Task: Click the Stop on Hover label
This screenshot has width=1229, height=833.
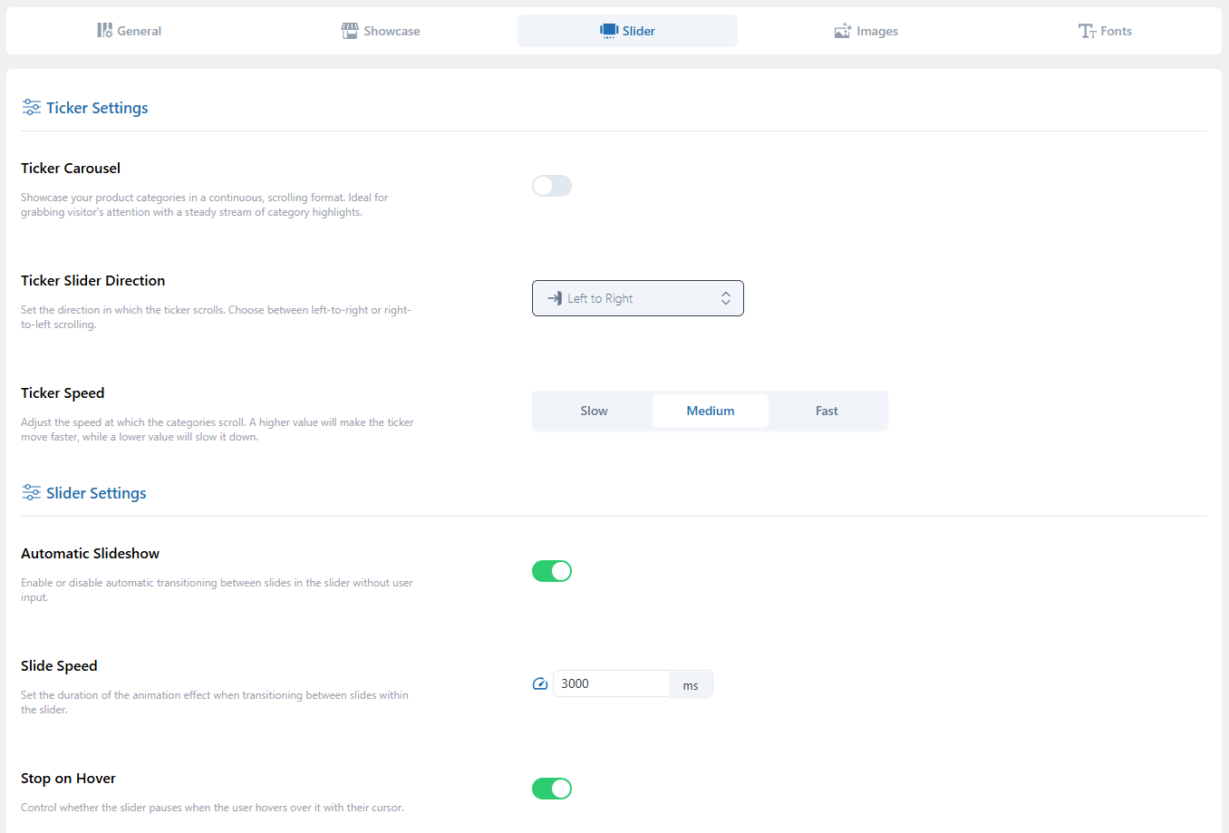Action: [69, 779]
